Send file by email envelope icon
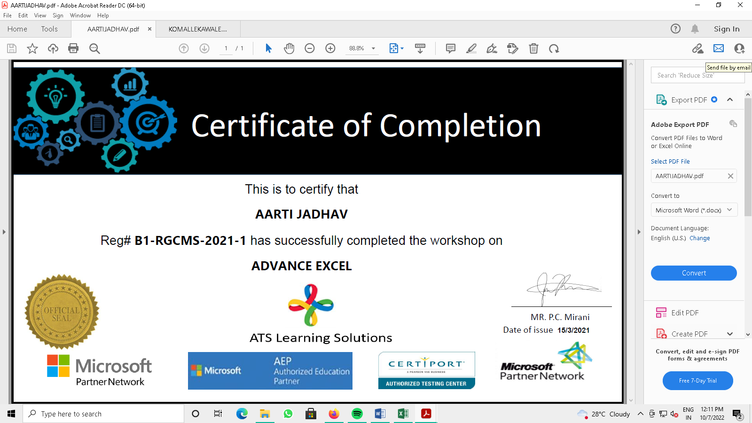Viewport: 752px width, 423px height. tap(719, 48)
